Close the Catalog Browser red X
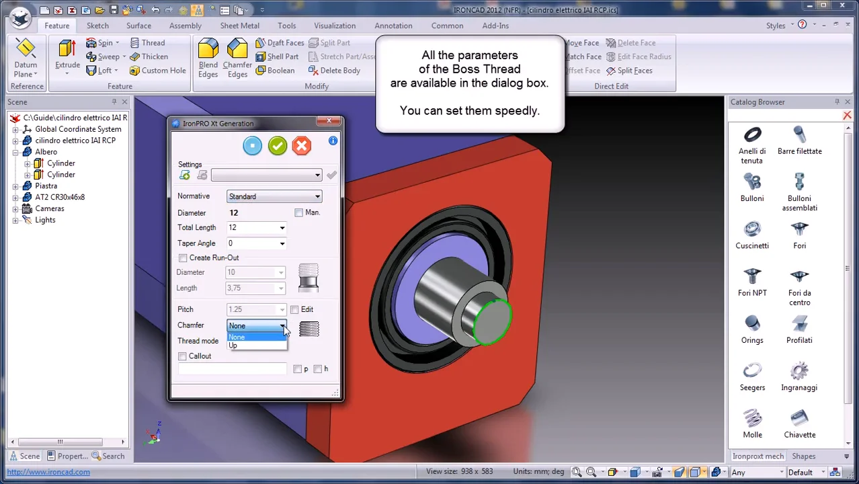Viewport: 859px width, 484px height. [847, 116]
